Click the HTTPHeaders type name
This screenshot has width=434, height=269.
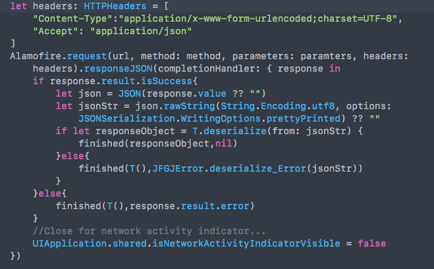pyautogui.click(x=115, y=6)
